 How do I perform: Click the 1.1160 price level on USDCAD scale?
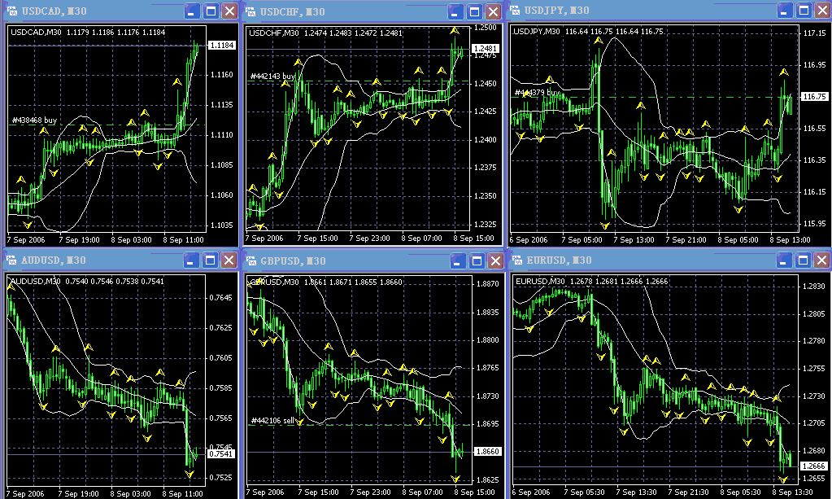pos(222,75)
